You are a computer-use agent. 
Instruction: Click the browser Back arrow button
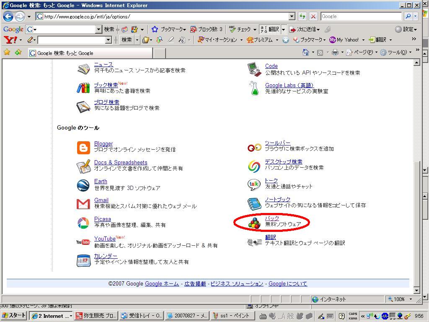tap(8, 16)
